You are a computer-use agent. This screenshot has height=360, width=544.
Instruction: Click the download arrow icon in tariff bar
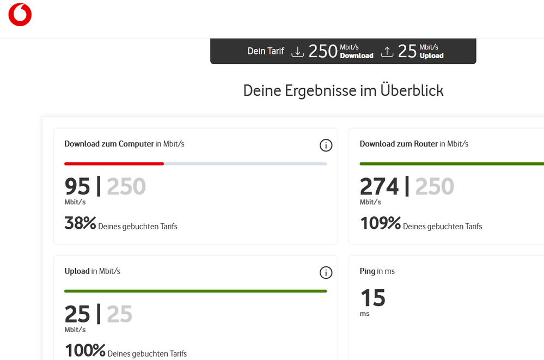pyautogui.click(x=297, y=52)
